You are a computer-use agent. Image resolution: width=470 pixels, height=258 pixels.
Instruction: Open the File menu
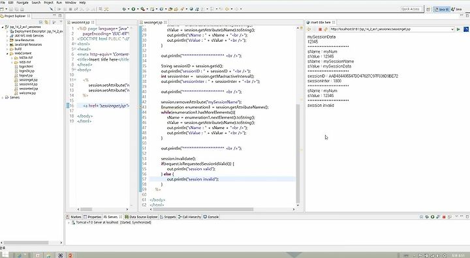(x=3, y=3)
